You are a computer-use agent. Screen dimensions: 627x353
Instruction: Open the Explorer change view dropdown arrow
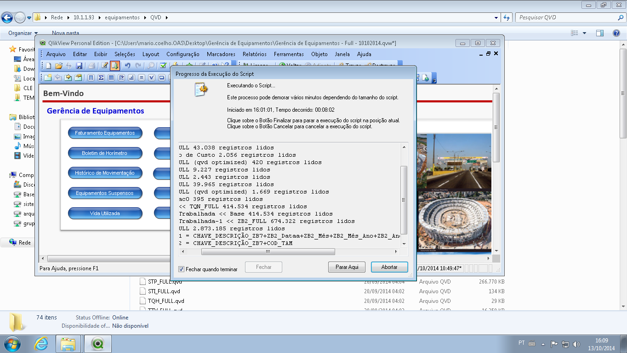point(585,33)
